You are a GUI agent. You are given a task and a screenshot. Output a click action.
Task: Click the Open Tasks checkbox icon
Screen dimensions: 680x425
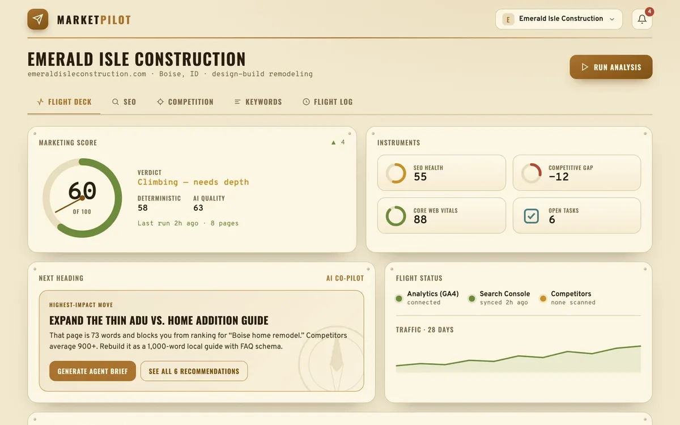(x=531, y=216)
